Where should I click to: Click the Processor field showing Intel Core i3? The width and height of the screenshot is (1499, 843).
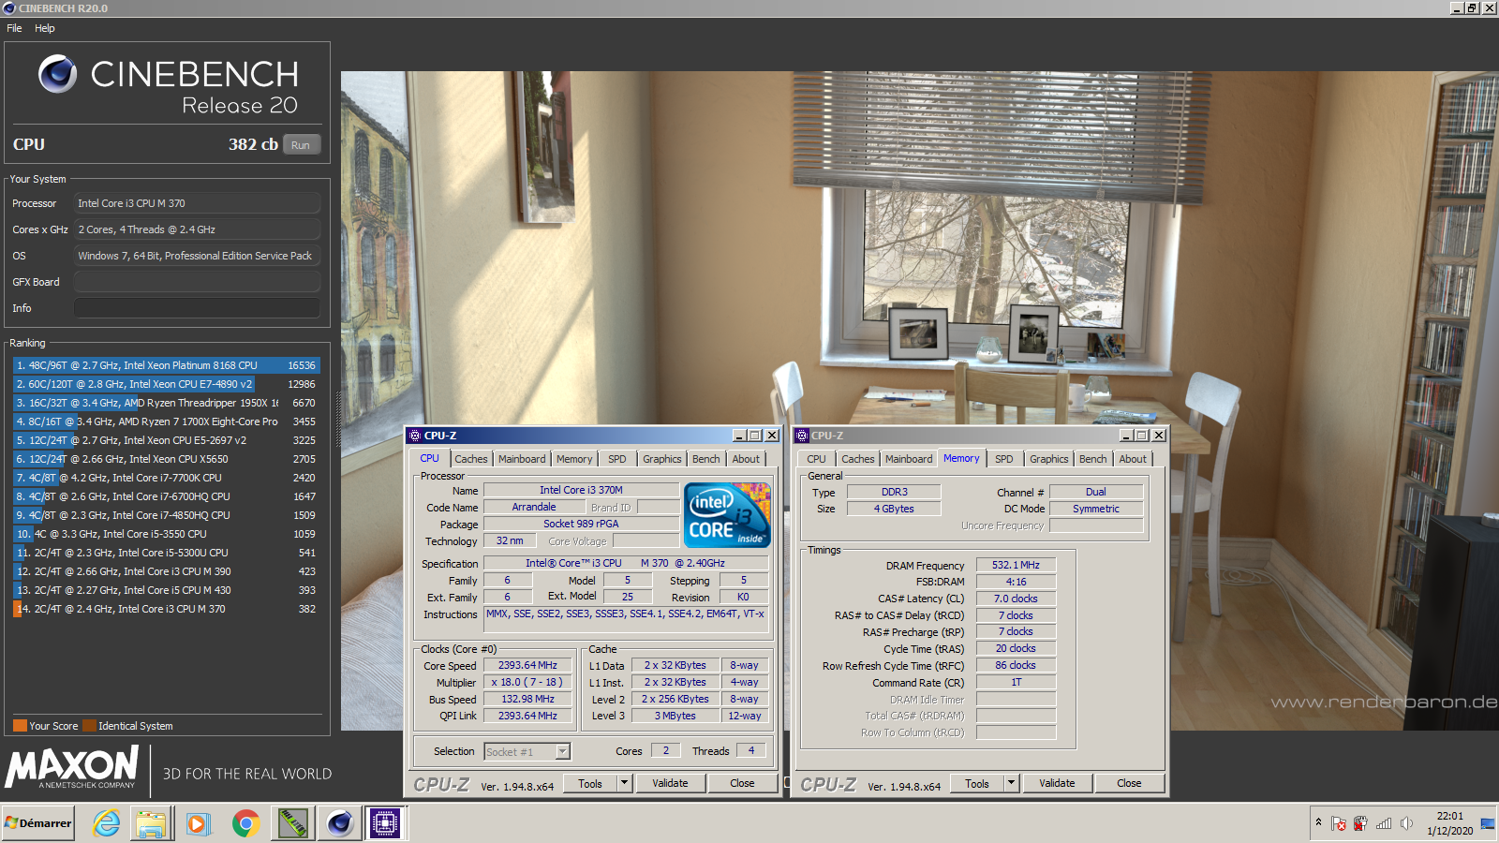(197, 203)
